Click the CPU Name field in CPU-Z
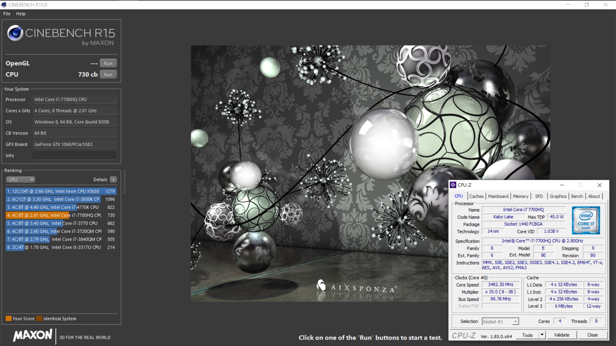This screenshot has height=346, width=616. (x=523, y=210)
